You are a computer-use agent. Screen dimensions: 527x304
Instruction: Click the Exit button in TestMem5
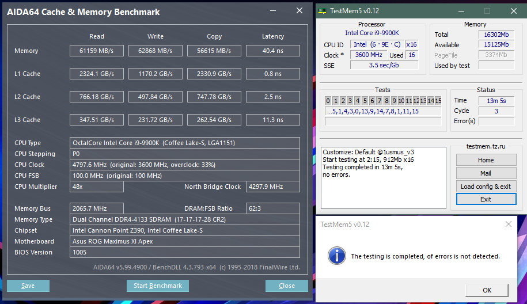tap(486, 199)
